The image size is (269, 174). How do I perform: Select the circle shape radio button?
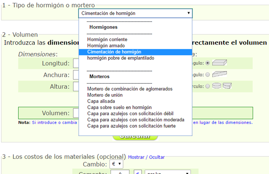click(x=208, y=86)
